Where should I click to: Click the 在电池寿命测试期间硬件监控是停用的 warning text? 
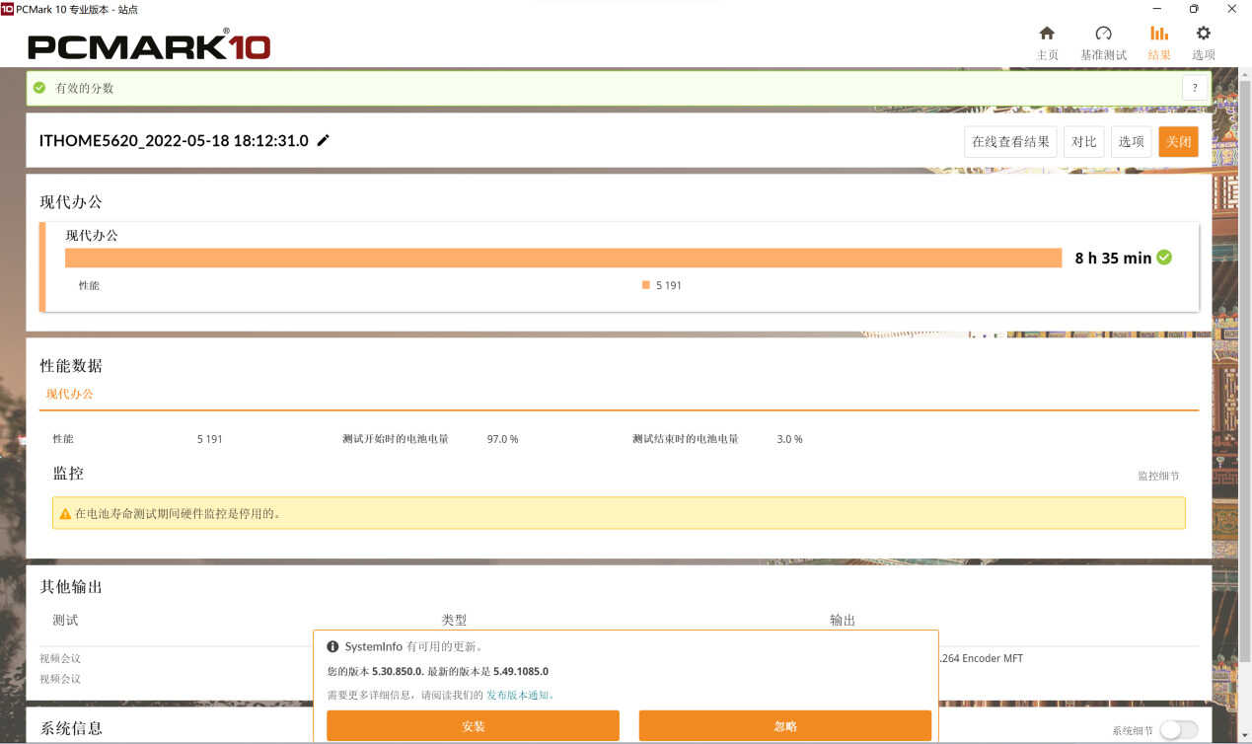click(178, 514)
